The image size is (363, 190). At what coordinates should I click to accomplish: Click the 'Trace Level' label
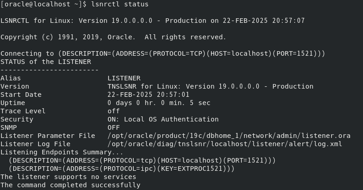point(23,111)
